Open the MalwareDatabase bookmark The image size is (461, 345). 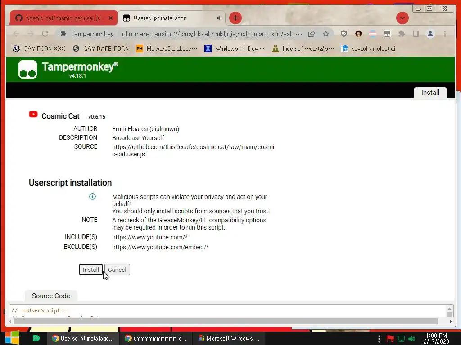pos(167,49)
